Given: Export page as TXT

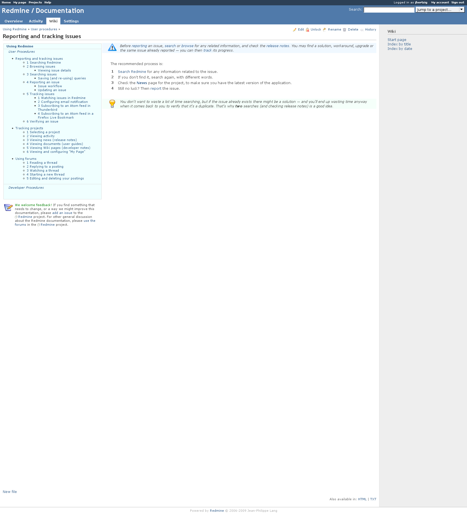Looking at the screenshot, I should coord(373,499).
